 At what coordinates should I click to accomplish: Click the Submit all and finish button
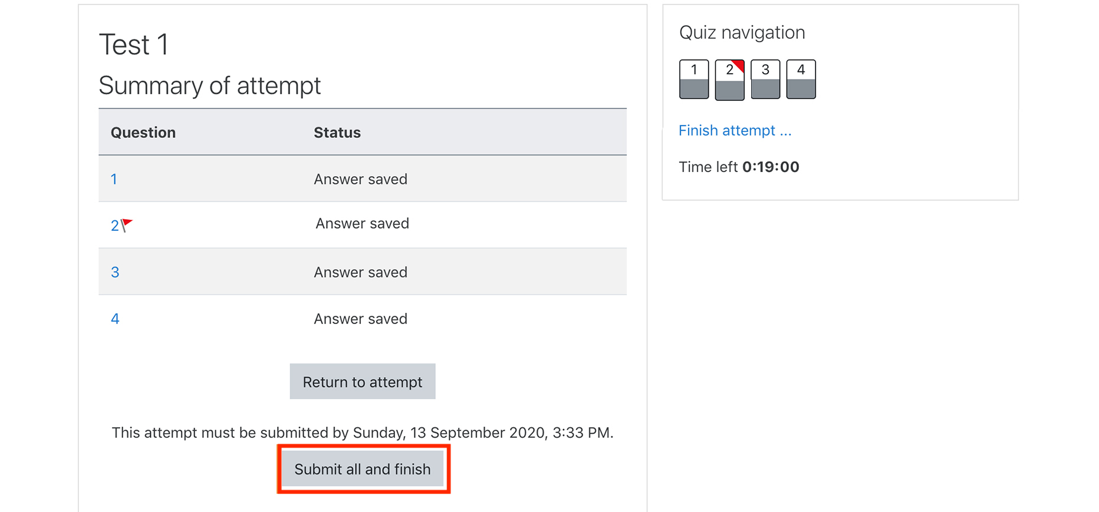tap(363, 469)
